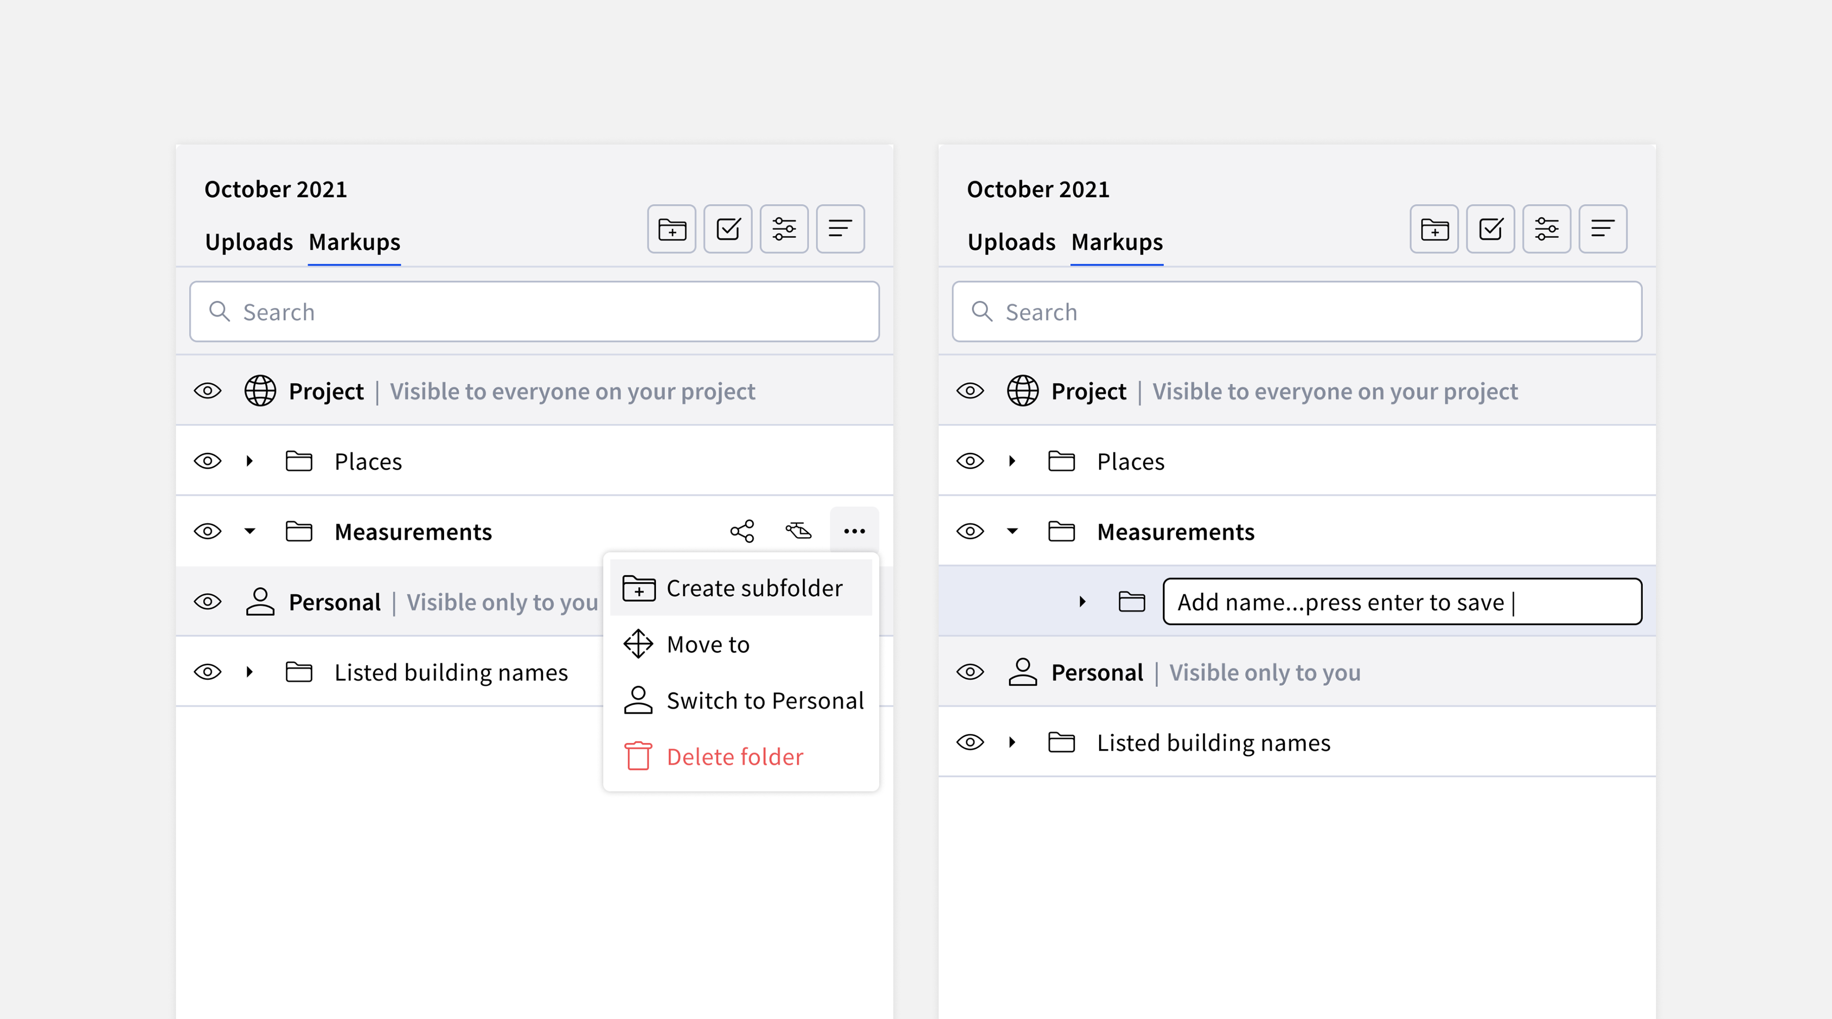Select Measurements label in left panel
1832x1019 pixels.
coord(413,532)
